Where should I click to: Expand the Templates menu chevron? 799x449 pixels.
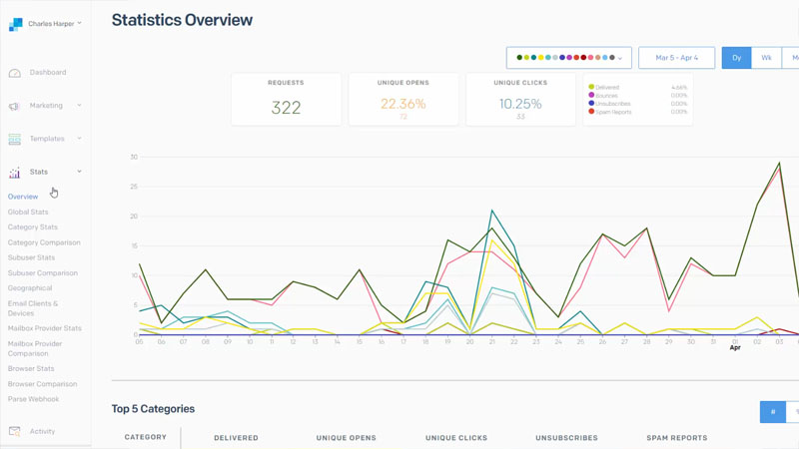(x=79, y=139)
